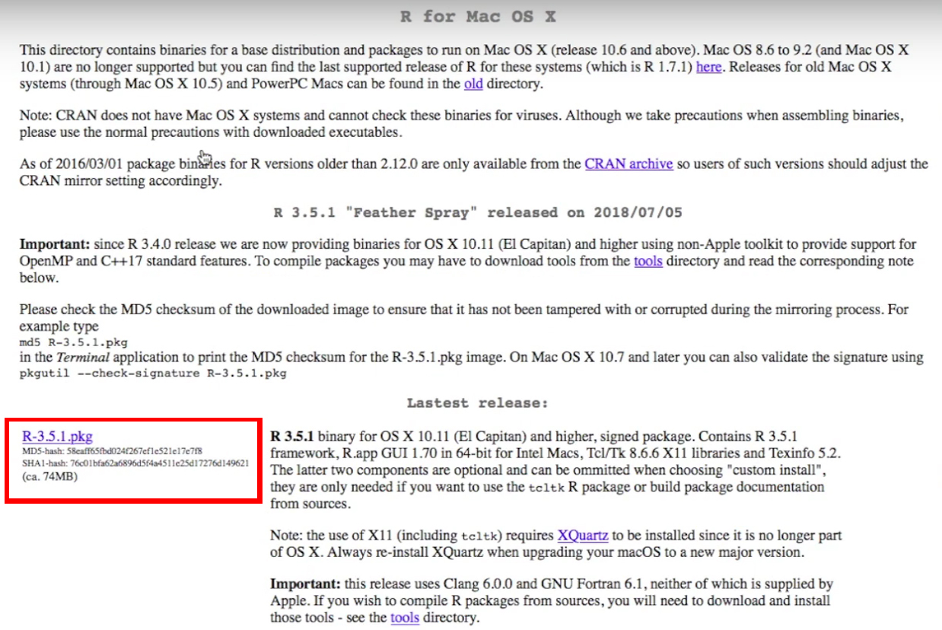This screenshot has width=942, height=630.
Task: Open the tools directory link near OpenMP note
Action: coord(648,261)
